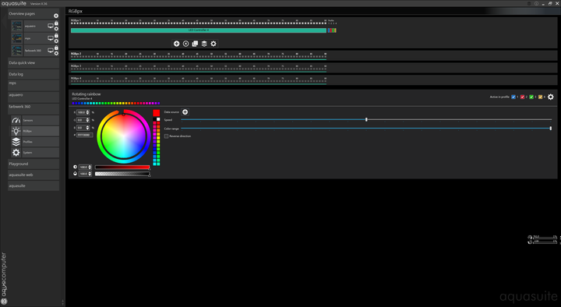Open the Profiles page under farbwerk 360
The width and height of the screenshot is (561, 307).
coord(41,142)
